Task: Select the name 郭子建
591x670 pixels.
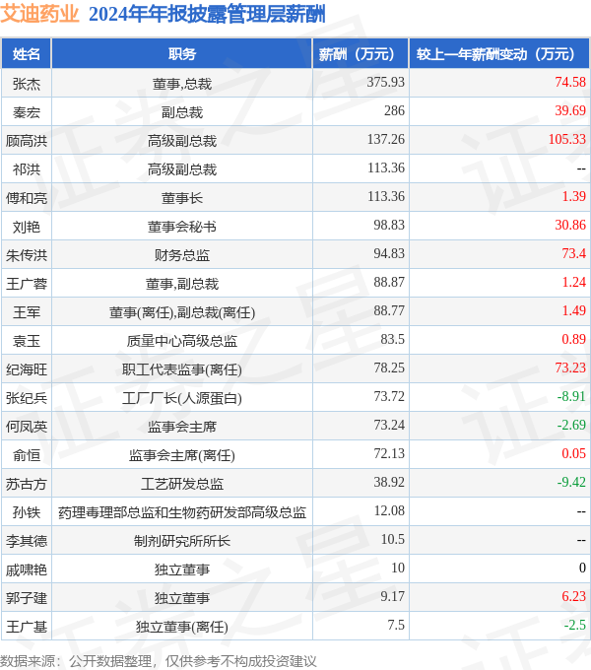Action: coord(27,598)
